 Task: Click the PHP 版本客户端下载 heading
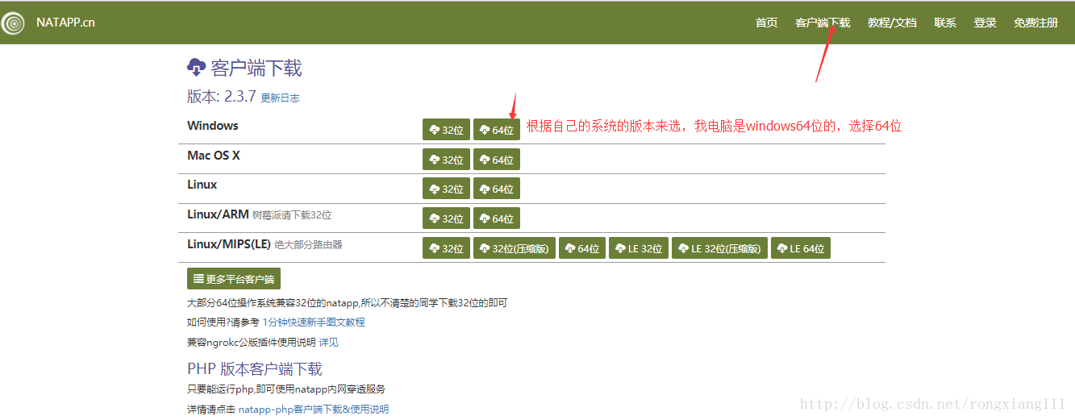click(255, 368)
